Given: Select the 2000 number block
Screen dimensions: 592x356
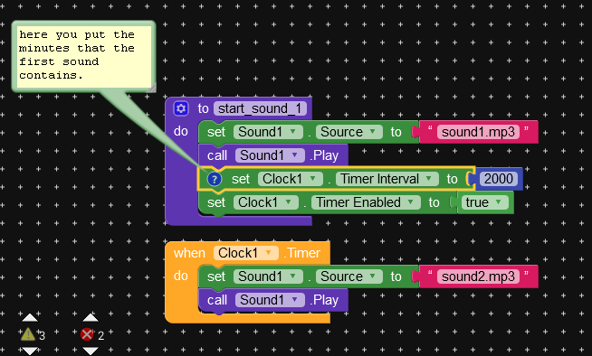Looking at the screenshot, I should click(x=499, y=179).
